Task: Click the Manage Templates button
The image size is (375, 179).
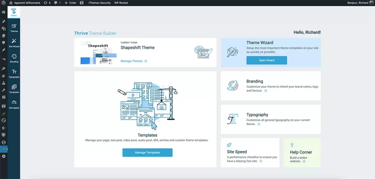Action: pyautogui.click(x=147, y=152)
